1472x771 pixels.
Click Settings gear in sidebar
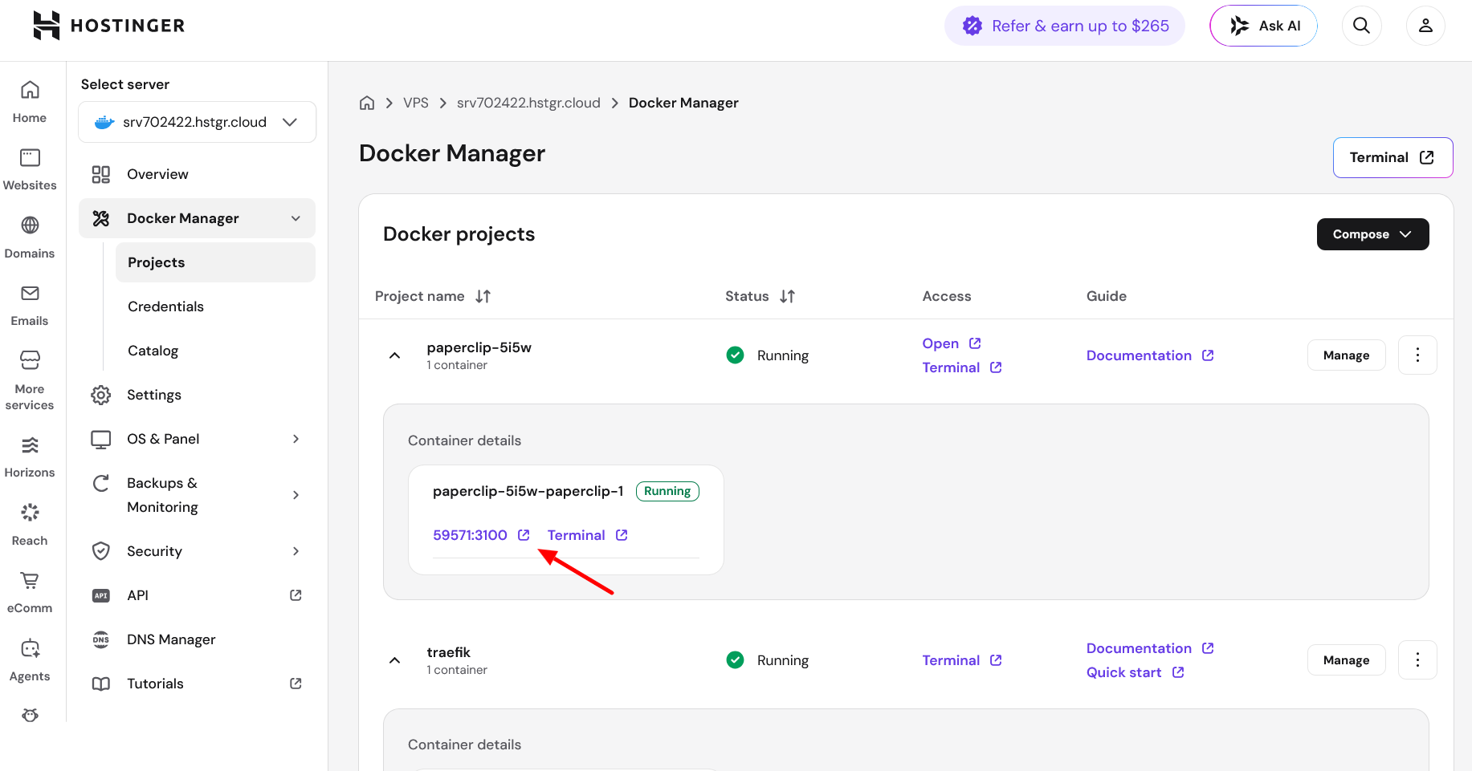pyautogui.click(x=101, y=395)
